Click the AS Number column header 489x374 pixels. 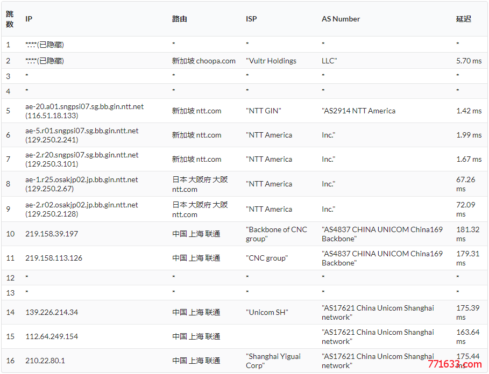[x=341, y=19]
